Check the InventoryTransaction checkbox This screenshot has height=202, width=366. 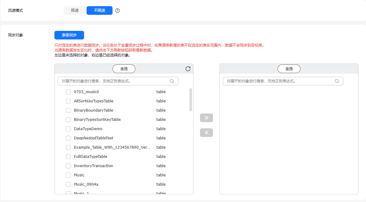[x=68, y=166]
